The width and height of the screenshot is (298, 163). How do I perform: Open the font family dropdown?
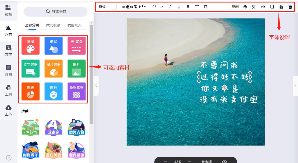[x=133, y=7]
